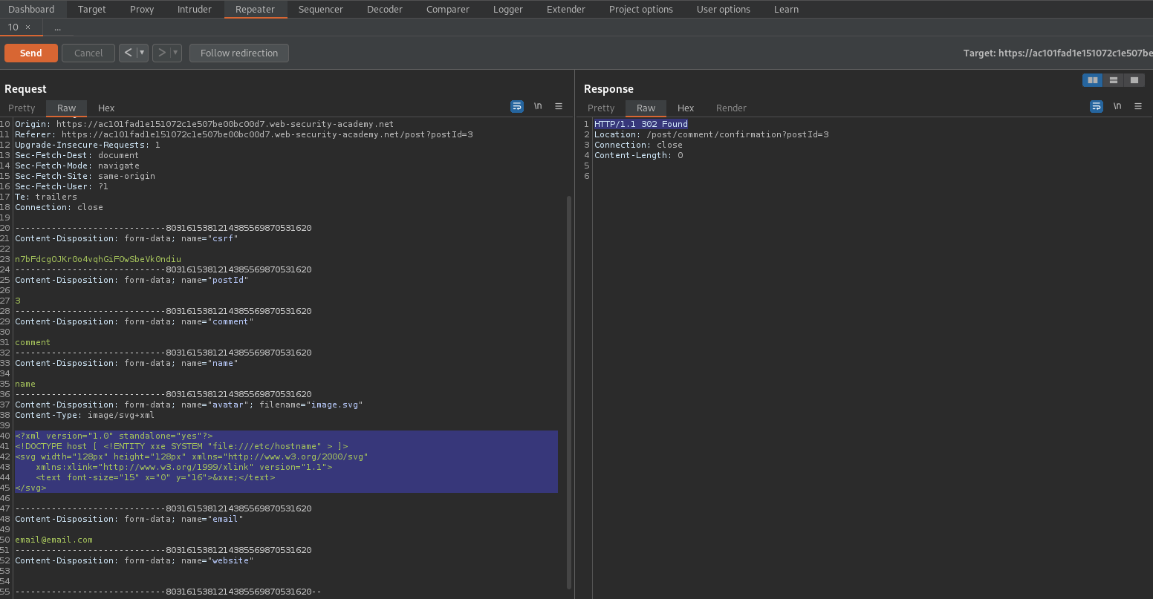This screenshot has height=599, width=1153.
Task: Open Response panel hamburger menu
Action: [1138, 107]
